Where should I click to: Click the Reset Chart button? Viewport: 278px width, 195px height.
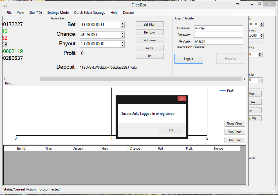tap(235, 124)
